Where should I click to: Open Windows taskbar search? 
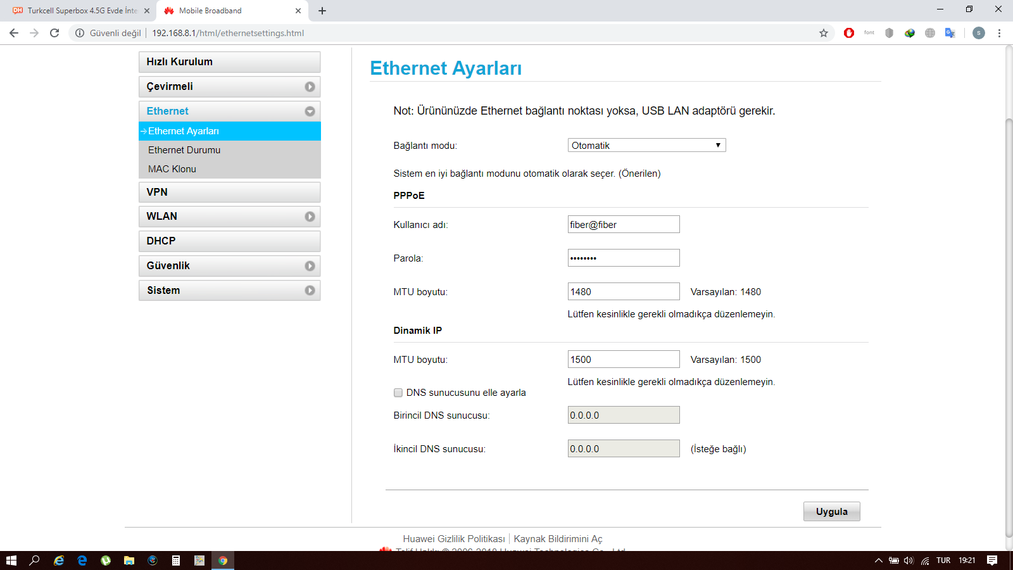pyautogui.click(x=35, y=560)
